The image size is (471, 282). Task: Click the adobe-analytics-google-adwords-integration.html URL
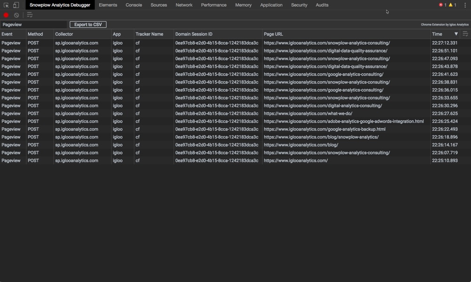point(344,121)
